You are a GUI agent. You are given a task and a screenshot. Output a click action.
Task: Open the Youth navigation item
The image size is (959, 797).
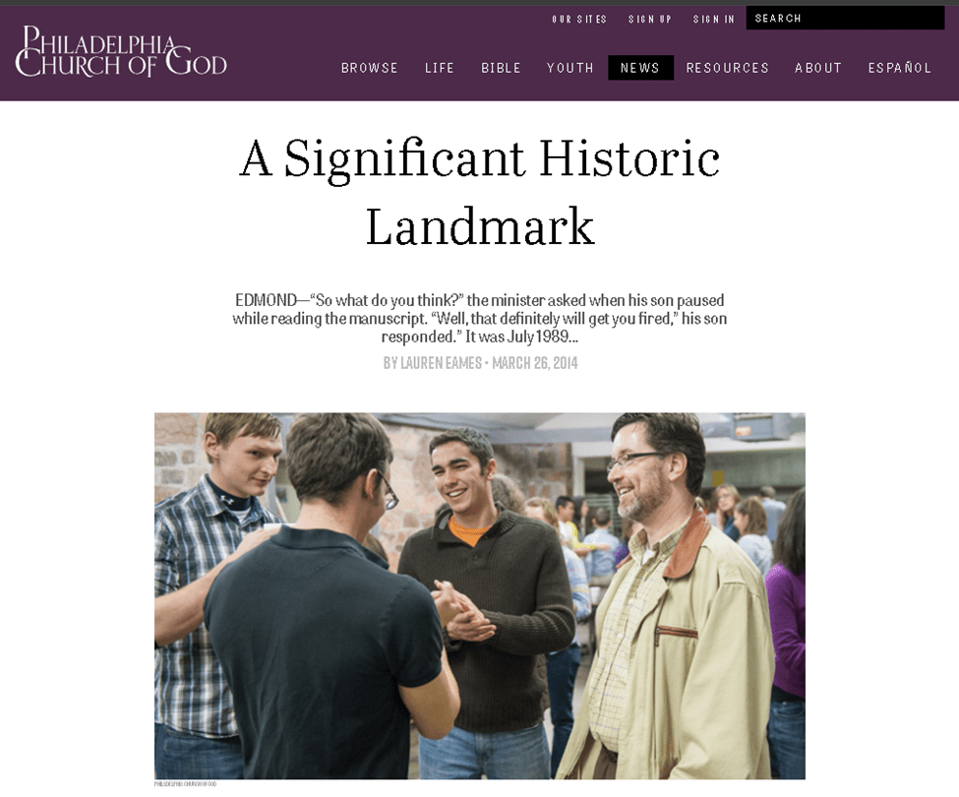coord(570,68)
